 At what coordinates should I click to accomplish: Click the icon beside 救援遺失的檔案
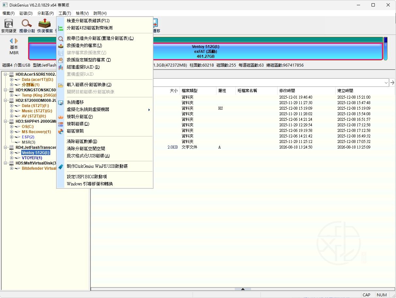61,46
